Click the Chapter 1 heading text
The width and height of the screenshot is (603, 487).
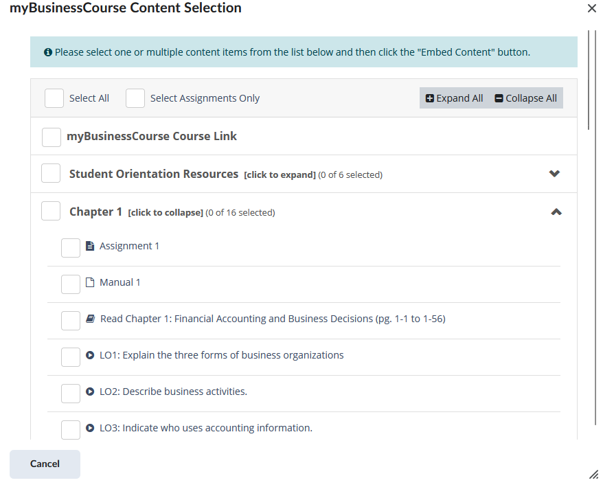pyautogui.click(x=95, y=212)
